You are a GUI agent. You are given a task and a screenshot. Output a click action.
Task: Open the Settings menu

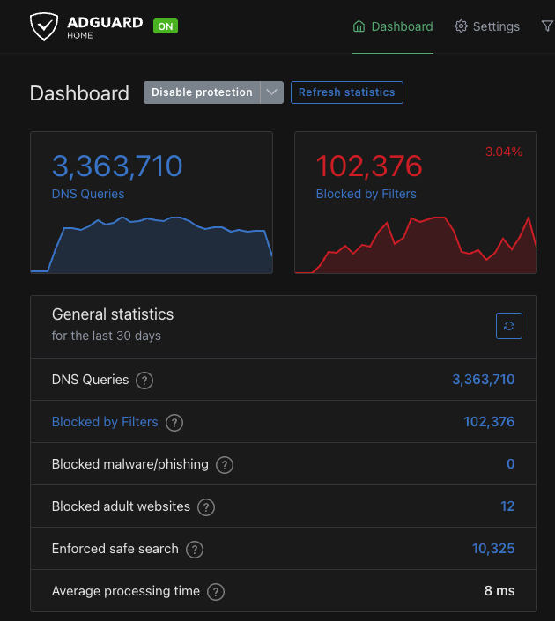[487, 26]
